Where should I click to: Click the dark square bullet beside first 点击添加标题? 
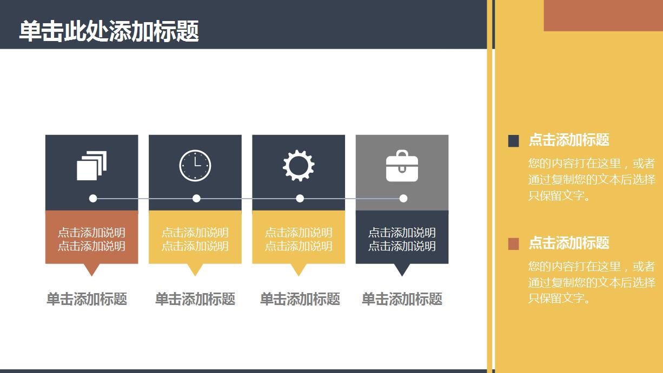(x=513, y=141)
